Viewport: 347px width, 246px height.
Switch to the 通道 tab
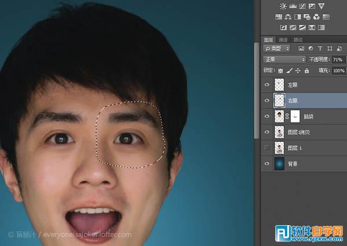click(x=283, y=40)
